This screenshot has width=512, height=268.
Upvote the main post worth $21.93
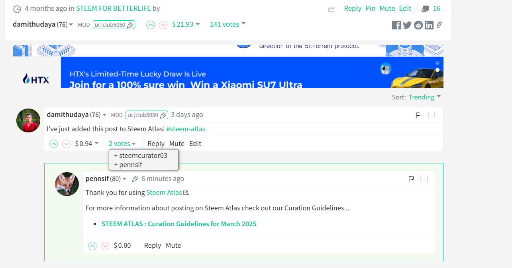(150, 25)
